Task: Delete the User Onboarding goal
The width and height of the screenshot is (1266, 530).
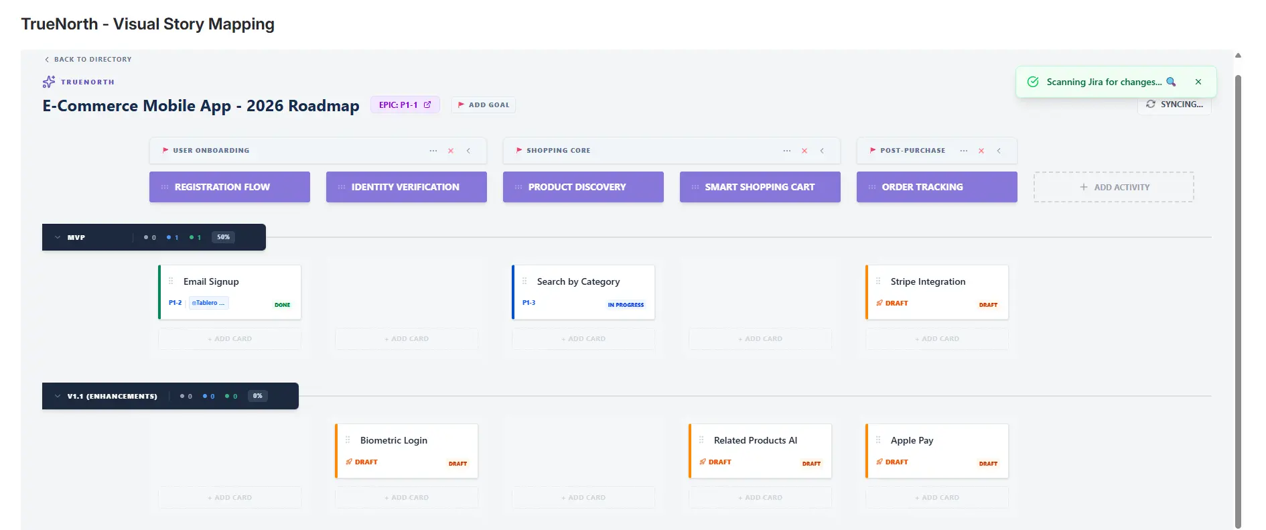Action: pos(451,151)
